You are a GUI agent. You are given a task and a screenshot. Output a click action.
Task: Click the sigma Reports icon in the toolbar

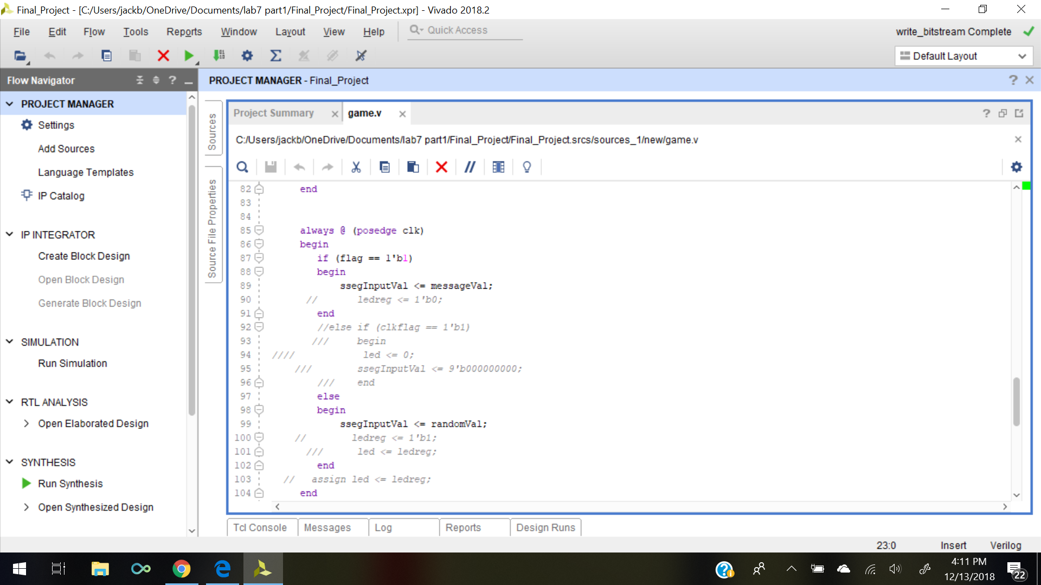(275, 56)
